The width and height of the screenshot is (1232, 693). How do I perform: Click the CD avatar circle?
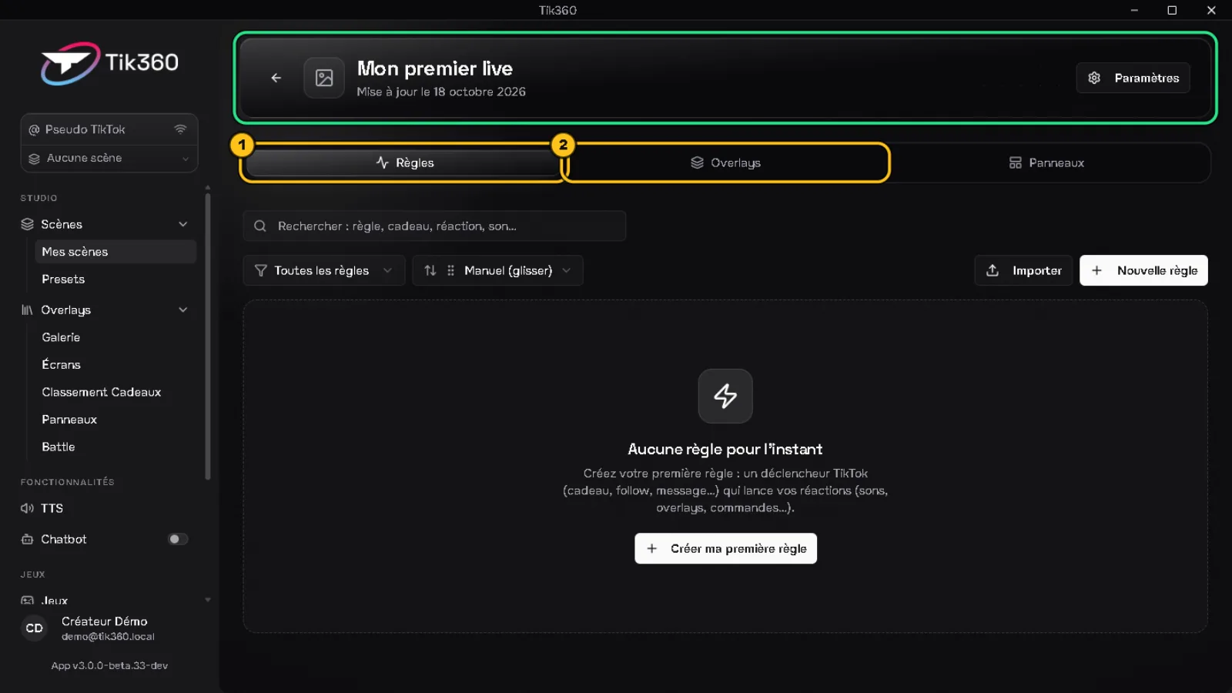pos(35,628)
